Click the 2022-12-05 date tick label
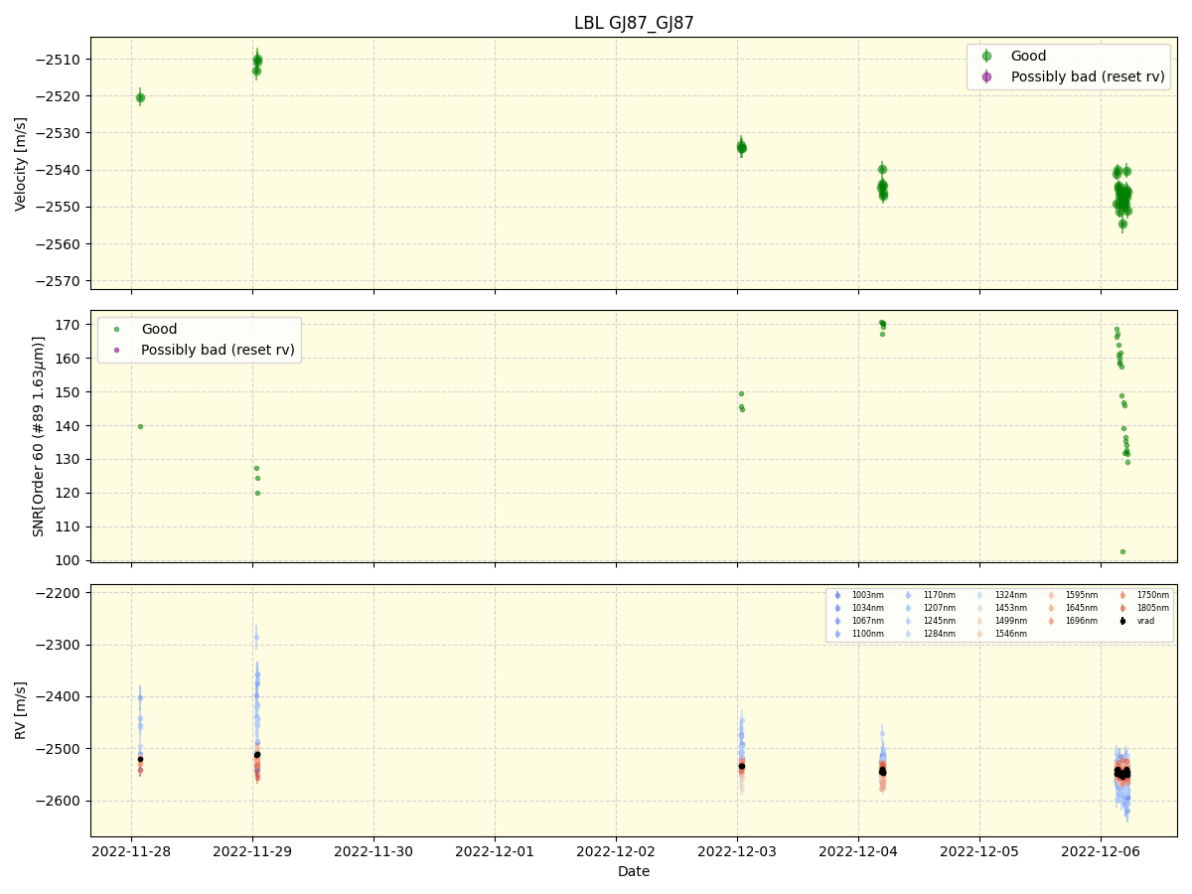This screenshot has height=894, width=1192. (979, 850)
